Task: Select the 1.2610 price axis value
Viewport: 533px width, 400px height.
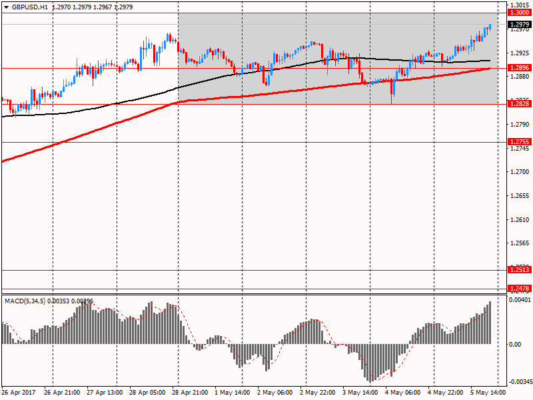Action: tap(520, 220)
